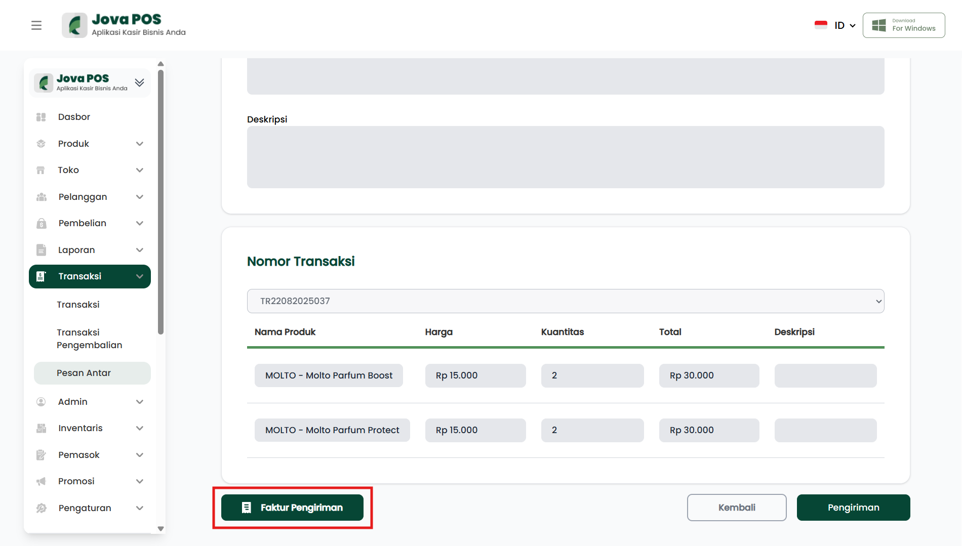The width and height of the screenshot is (962, 546).
Task: Select Transaksi Pengembalian submenu item
Action: [90, 339]
